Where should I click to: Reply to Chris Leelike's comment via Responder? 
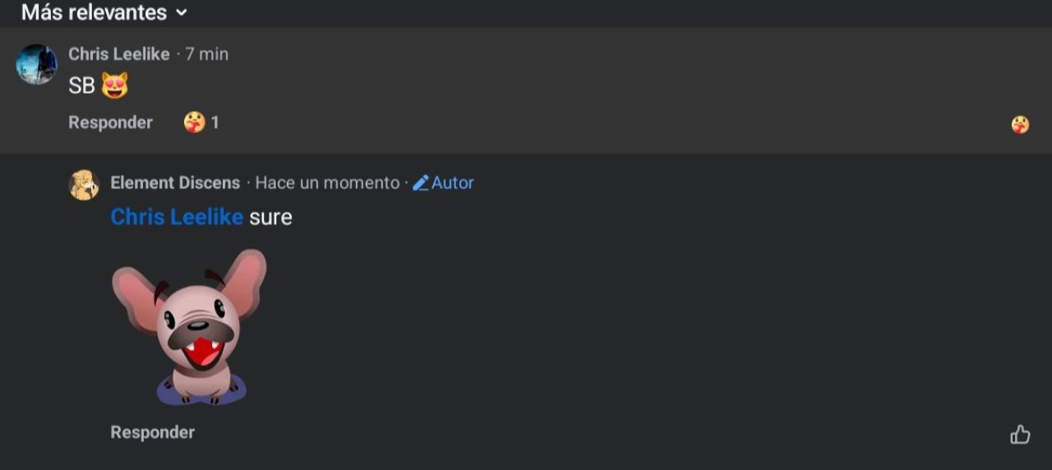tap(110, 122)
